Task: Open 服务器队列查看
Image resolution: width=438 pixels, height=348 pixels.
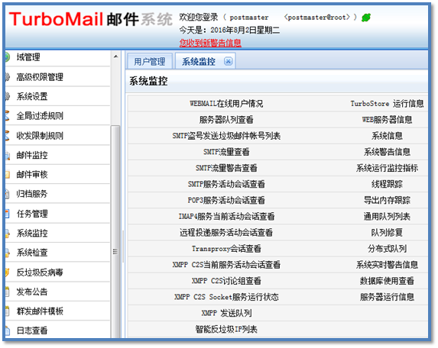Action: point(226,120)
